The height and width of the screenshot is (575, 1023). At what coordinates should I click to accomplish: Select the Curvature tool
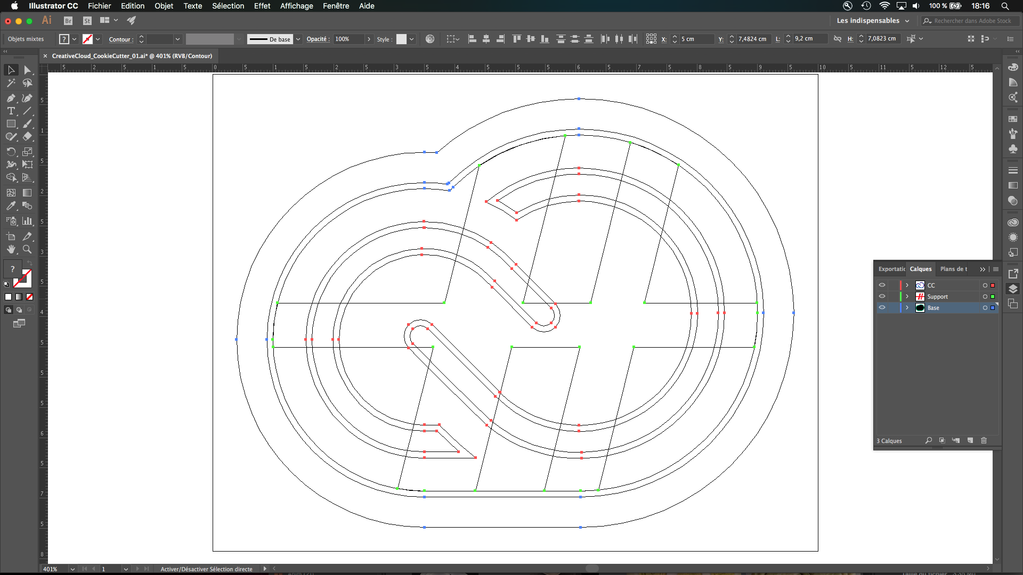pyautogui.click(x=28, y=98)
